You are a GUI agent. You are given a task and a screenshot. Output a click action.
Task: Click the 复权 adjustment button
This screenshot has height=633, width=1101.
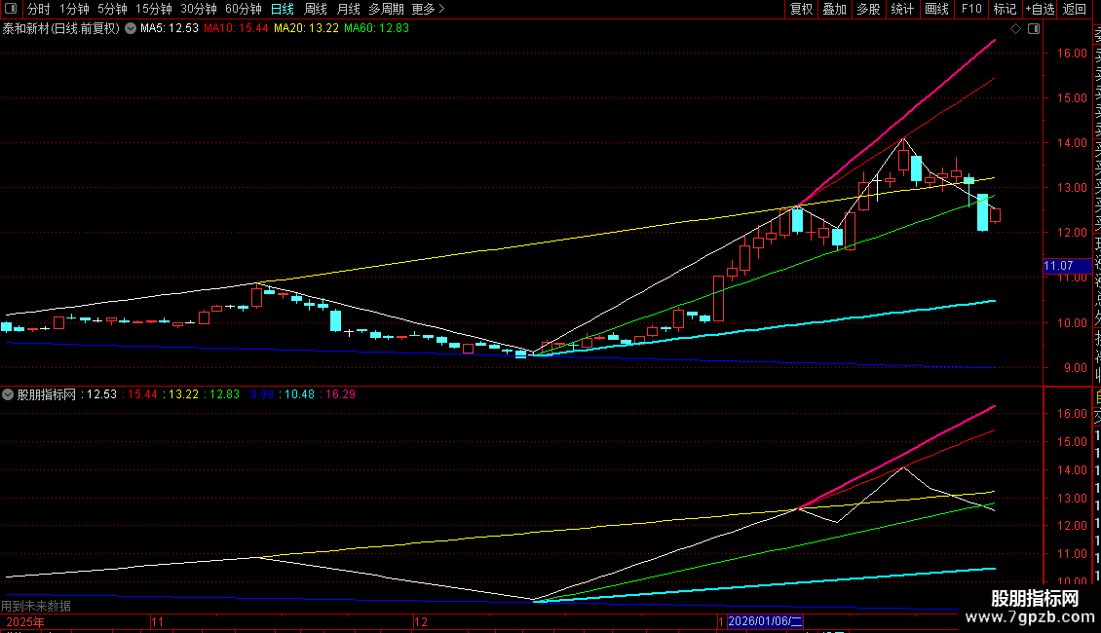pos(801,9)
